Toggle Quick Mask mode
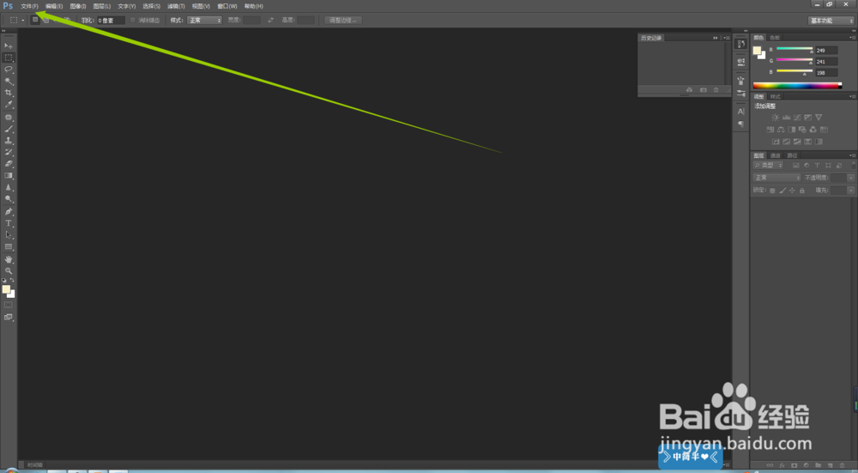 (x=9, y=305)
